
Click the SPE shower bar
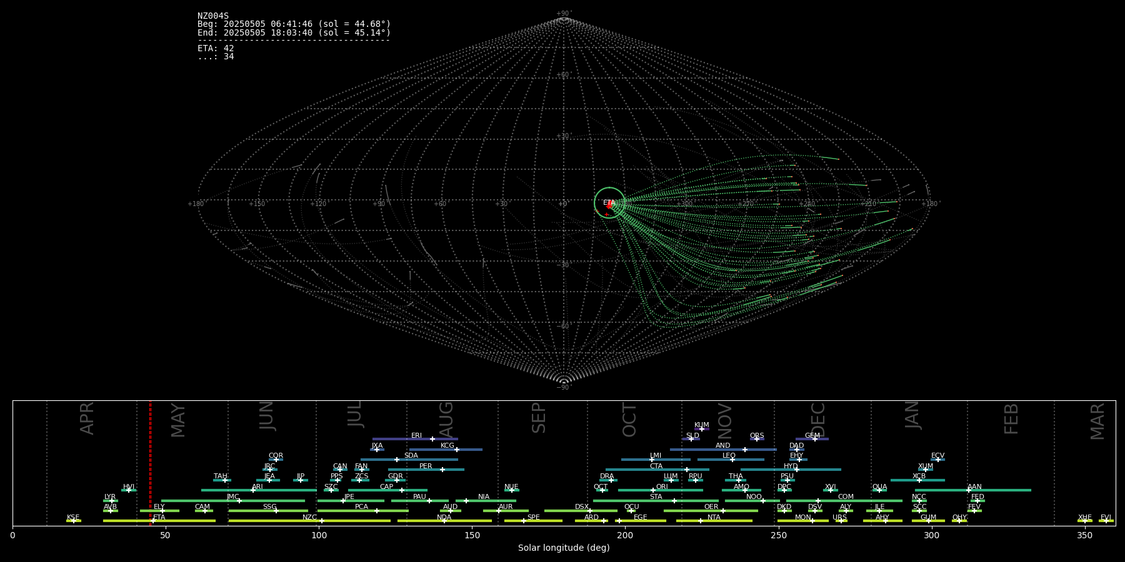tap(533, 521)
